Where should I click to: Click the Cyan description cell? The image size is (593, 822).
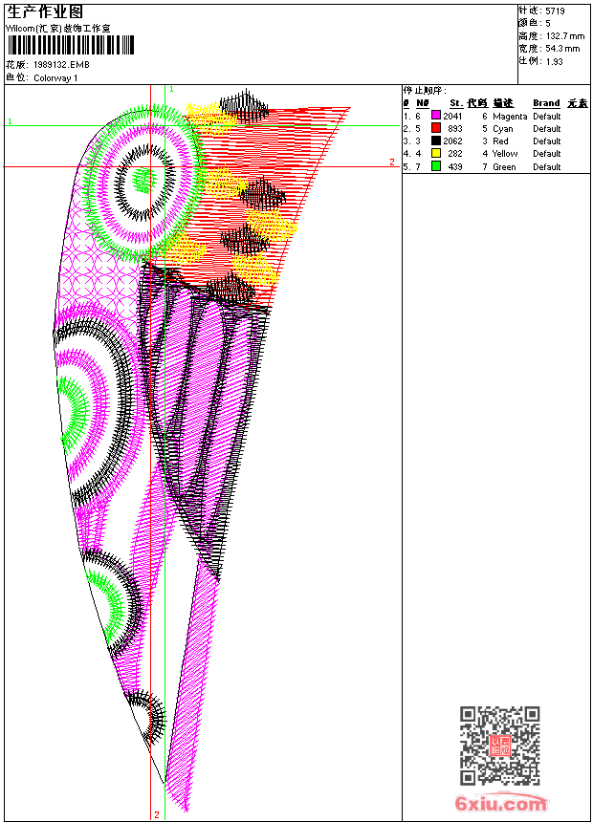point(503,129)
